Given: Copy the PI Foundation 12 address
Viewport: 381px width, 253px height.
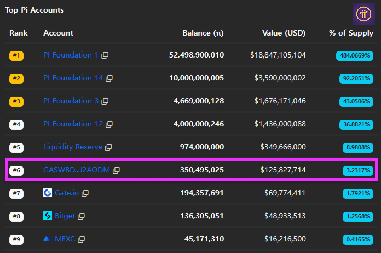Looking at the screenshot, I should pos(109,124).
